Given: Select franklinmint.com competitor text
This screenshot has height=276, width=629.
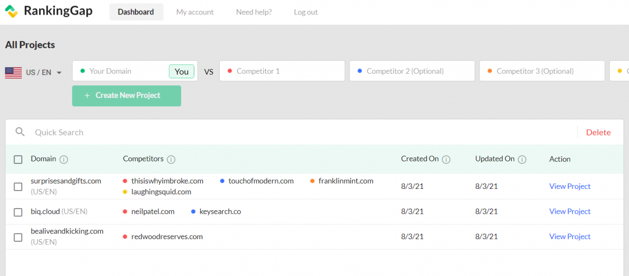Looking at the screenshot, I should pos(346,181).
